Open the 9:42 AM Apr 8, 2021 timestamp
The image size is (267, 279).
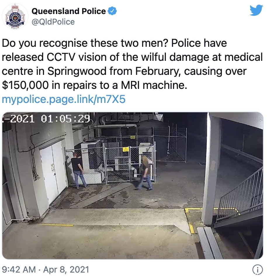click(x=45, y=269)
